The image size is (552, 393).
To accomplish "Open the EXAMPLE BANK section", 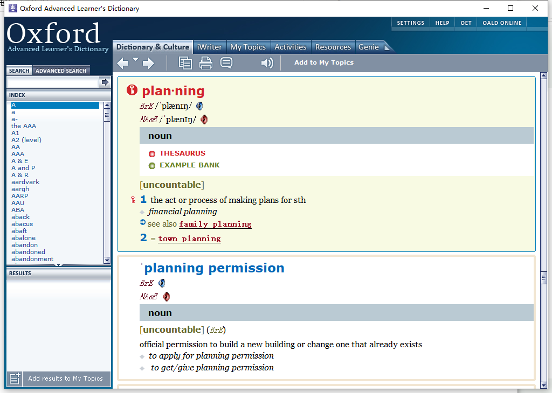I will click(189, 165).
